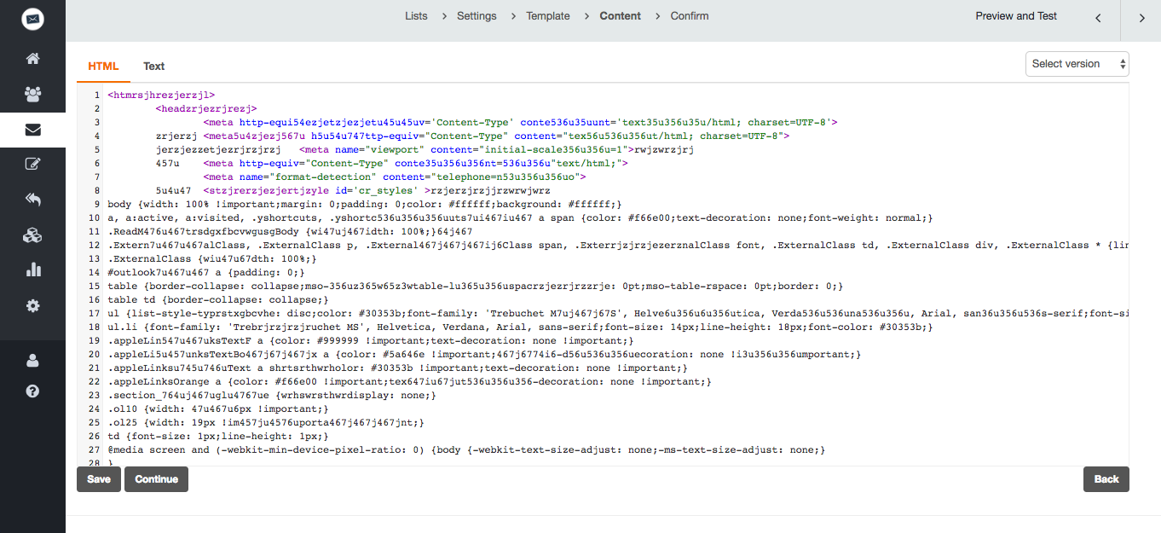
Task: Click line number 1 in the gutter
Action: [x=97, y=96]
